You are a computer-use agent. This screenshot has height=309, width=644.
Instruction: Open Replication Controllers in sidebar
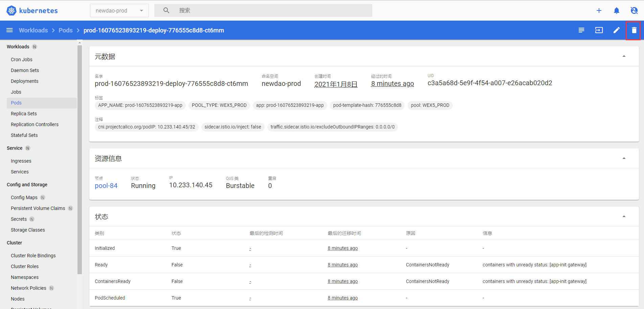(x=35, y=124)
